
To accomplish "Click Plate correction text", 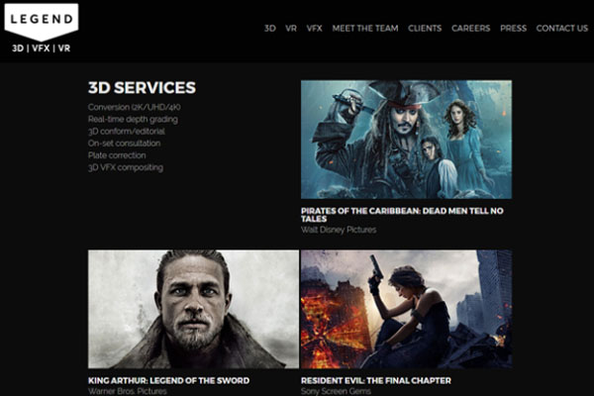I will pyautogui.click(x=117, y=155).
